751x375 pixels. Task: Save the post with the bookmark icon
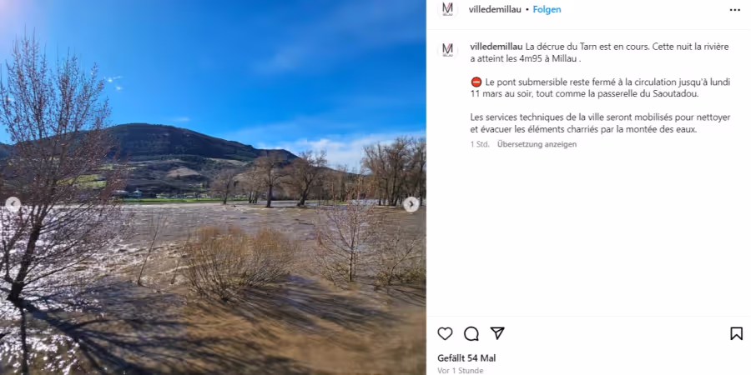[736, 333]
